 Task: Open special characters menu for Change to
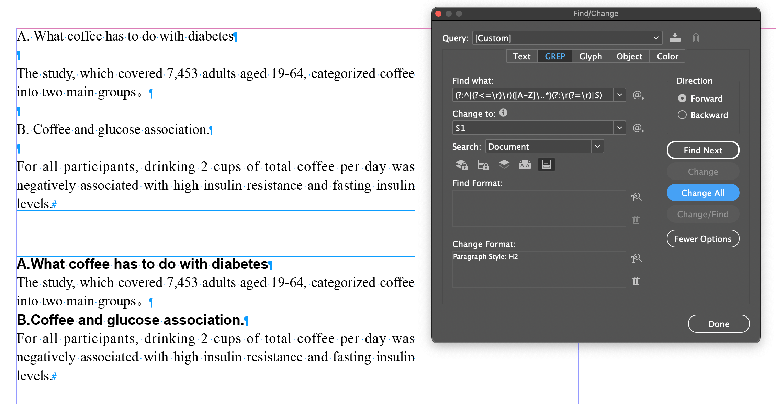tap(638, 128)
